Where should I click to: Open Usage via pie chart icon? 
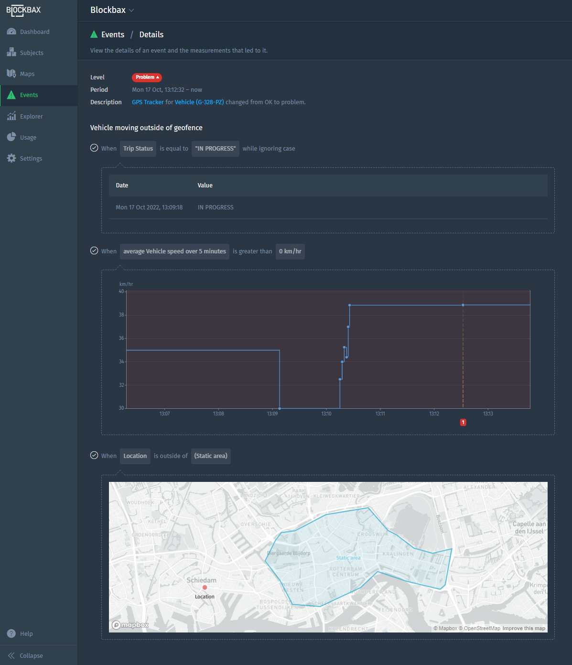(11, 137)
